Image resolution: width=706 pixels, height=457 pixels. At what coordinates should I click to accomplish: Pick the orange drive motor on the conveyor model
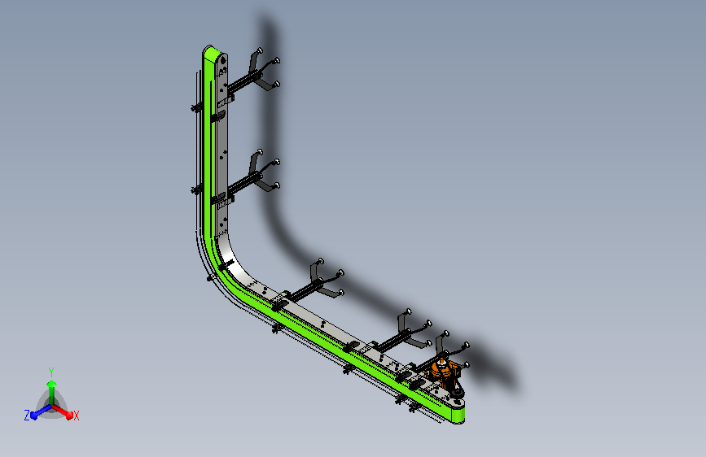444,371
